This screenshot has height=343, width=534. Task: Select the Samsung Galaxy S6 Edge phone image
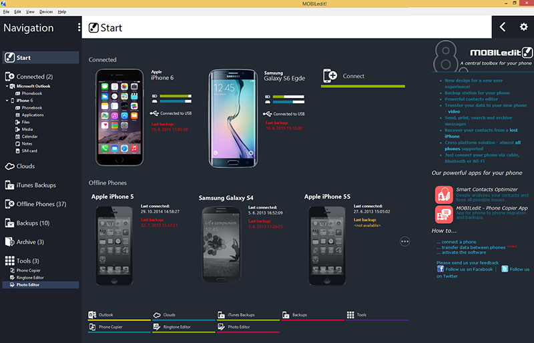coord(233,119)
